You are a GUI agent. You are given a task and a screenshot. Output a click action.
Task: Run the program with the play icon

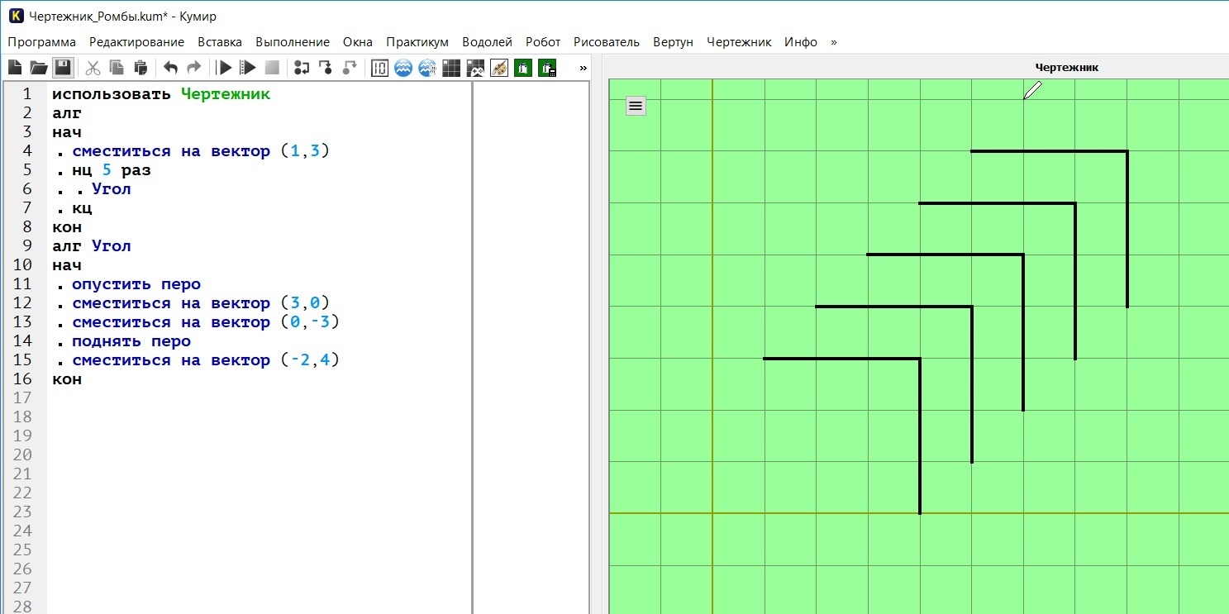[224, 68]
